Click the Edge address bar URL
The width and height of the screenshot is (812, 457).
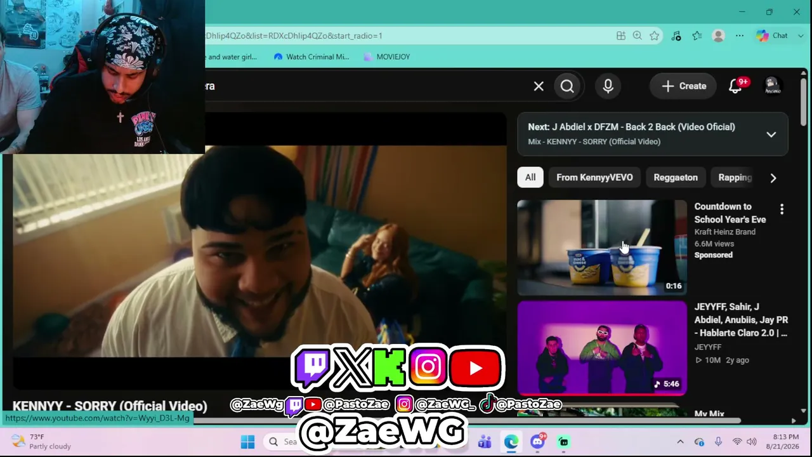[294, 36]
